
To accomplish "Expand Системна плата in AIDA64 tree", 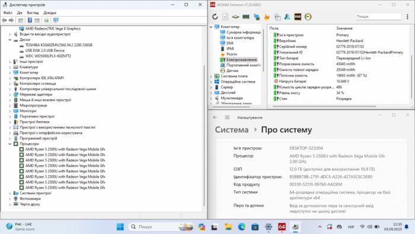I will (211, 77).
